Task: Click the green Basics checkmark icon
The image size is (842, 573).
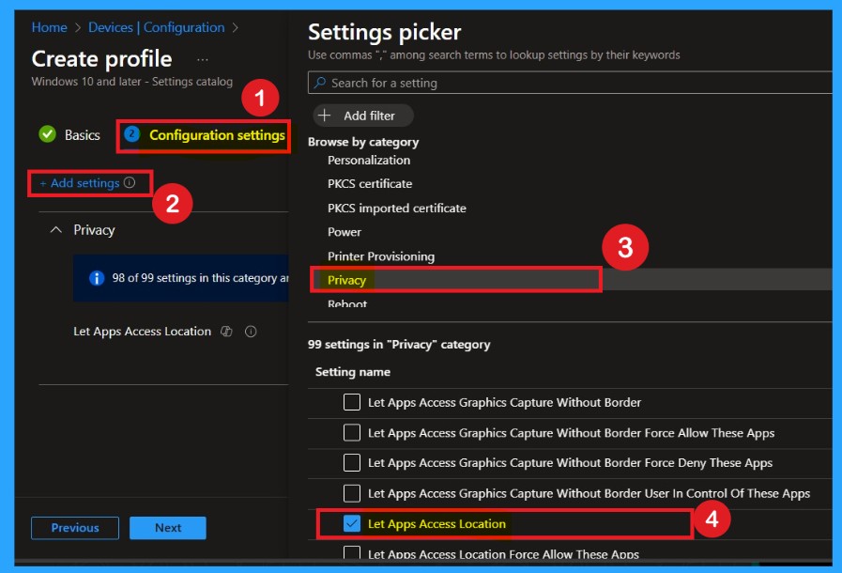Action: (47, 135)
